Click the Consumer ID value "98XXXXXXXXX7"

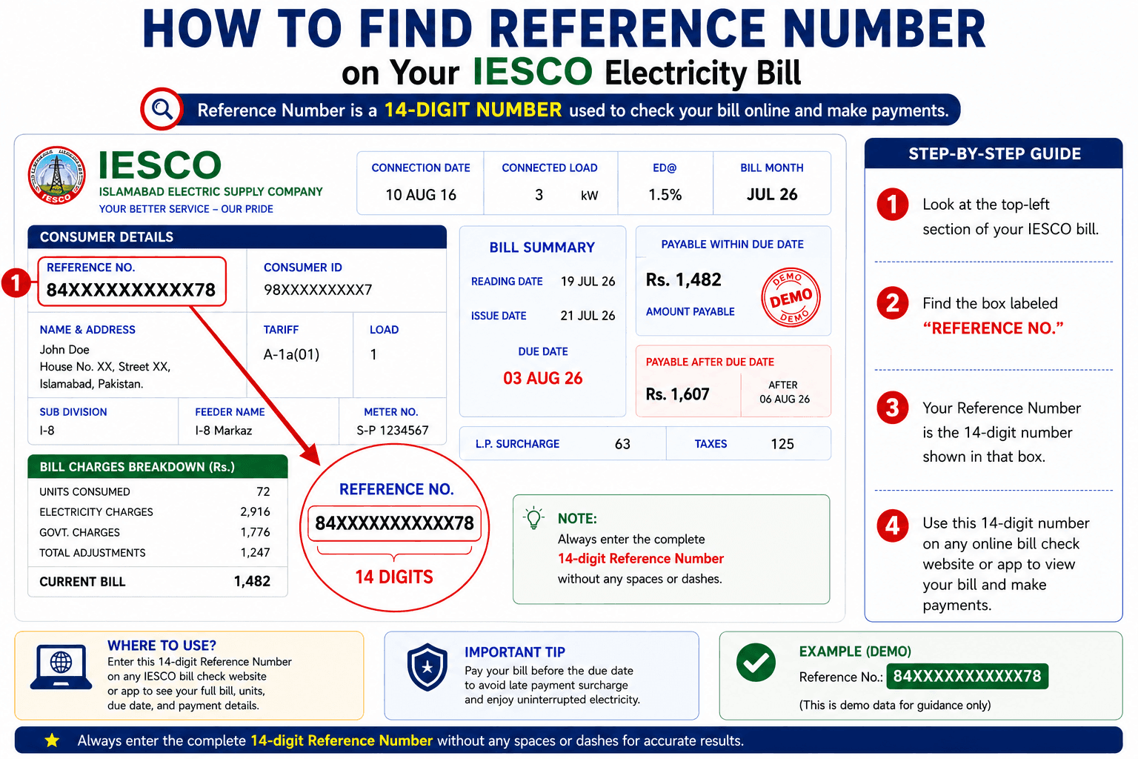point(318,290)
